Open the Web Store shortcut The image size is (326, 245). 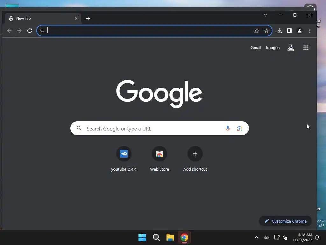click(x=159, y=159)
